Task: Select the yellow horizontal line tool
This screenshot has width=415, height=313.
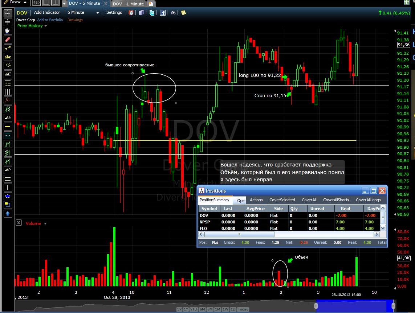Action: (x=8, y=127)
